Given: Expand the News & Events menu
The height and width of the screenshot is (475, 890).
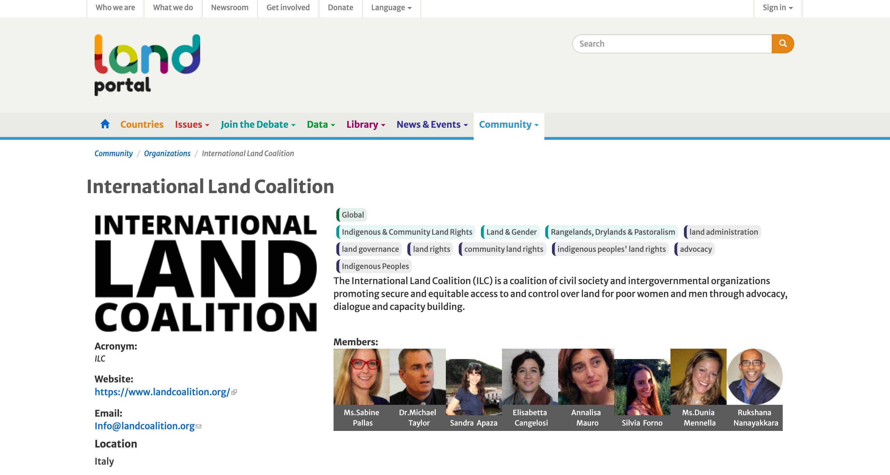Looking at the screenshot, I should [432, 124].
